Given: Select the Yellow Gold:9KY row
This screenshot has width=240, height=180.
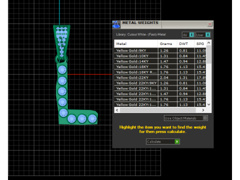Looking at the screenshot, I should point(160,50).
